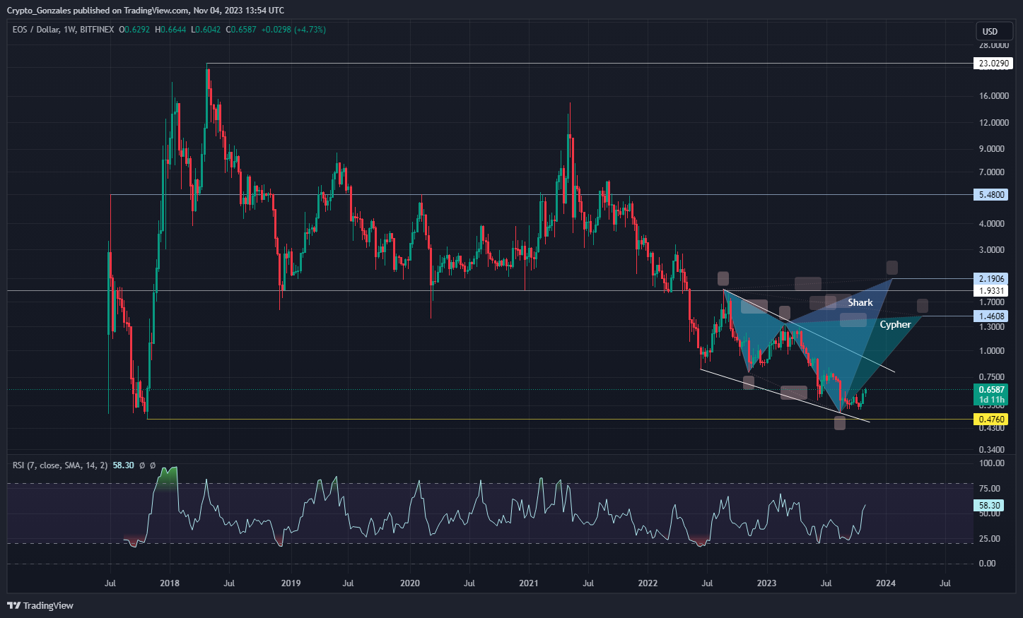Click the 58.30 value in RSI legend

123,465
